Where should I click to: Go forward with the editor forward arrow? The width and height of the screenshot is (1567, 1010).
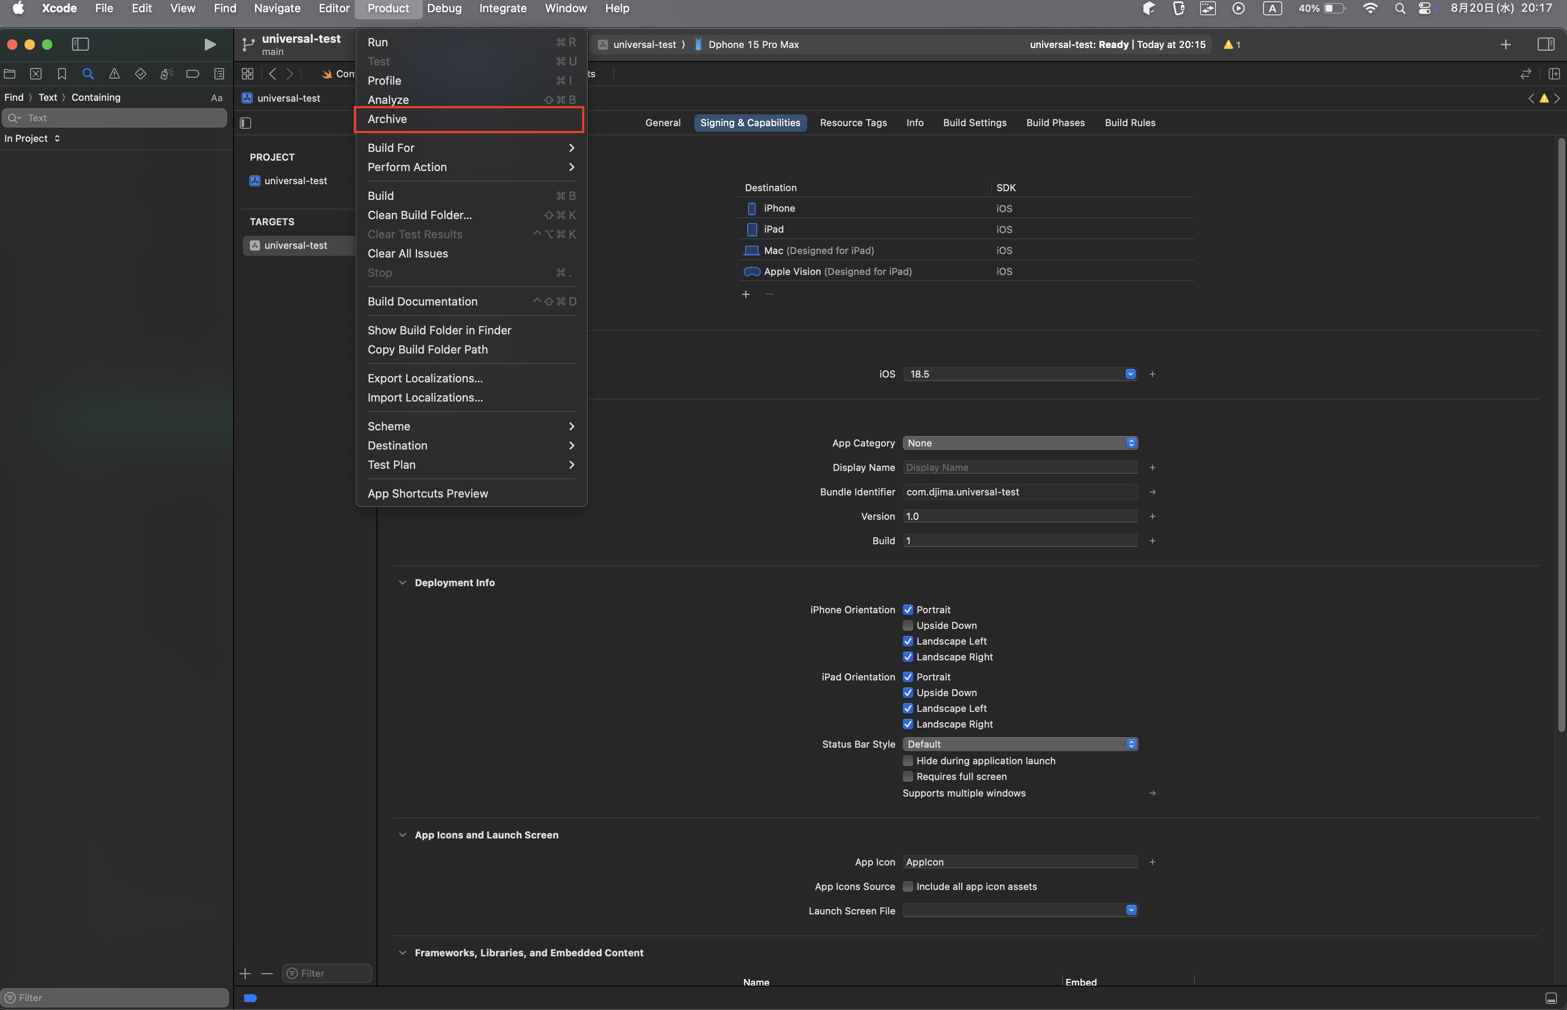(x=290, y=73)
